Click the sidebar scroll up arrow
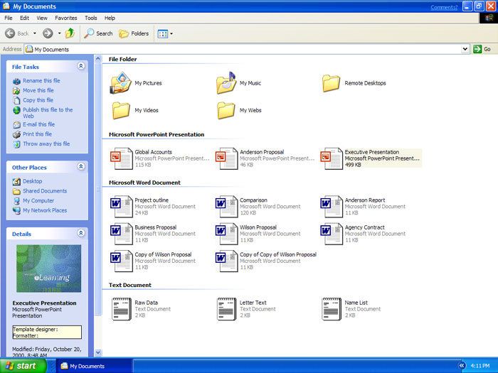This screenshot has height=373, width=498. click(98, 59)
